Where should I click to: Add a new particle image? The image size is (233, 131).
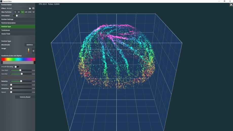[33, 51]
